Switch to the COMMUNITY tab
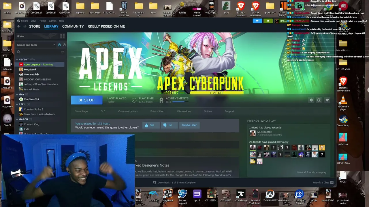 tap(73, 26)
